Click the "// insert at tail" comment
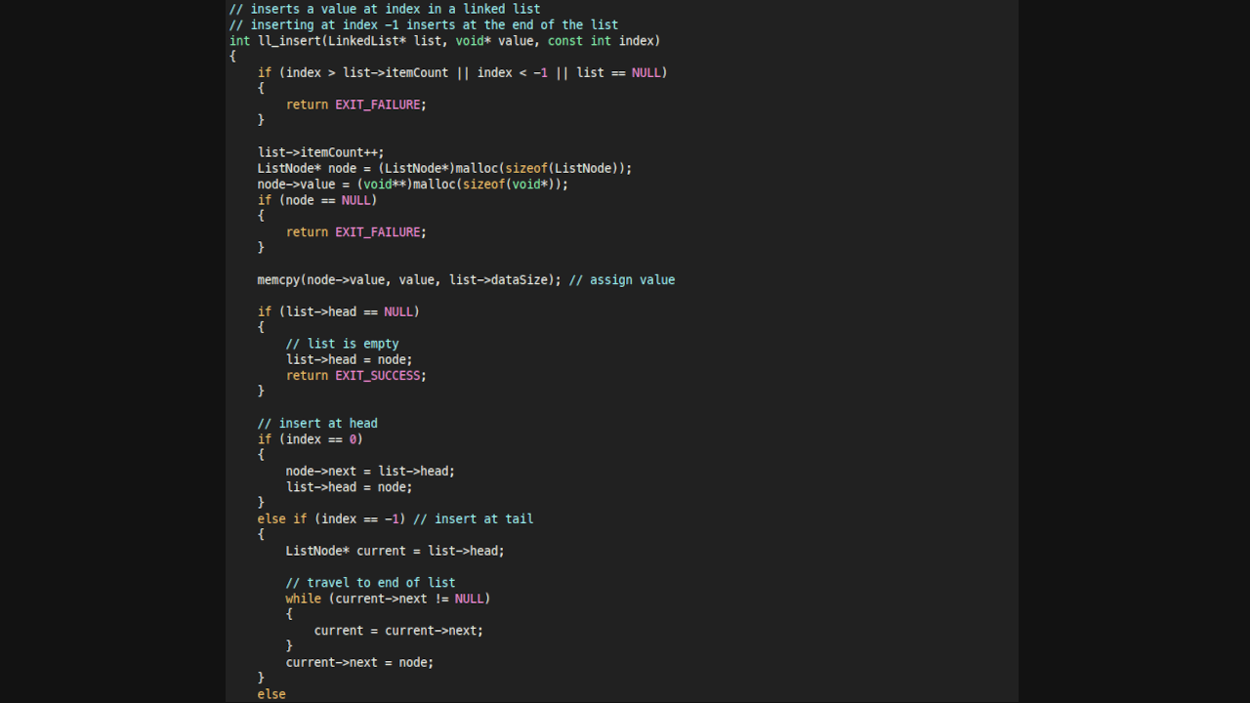 coord(474,518)
